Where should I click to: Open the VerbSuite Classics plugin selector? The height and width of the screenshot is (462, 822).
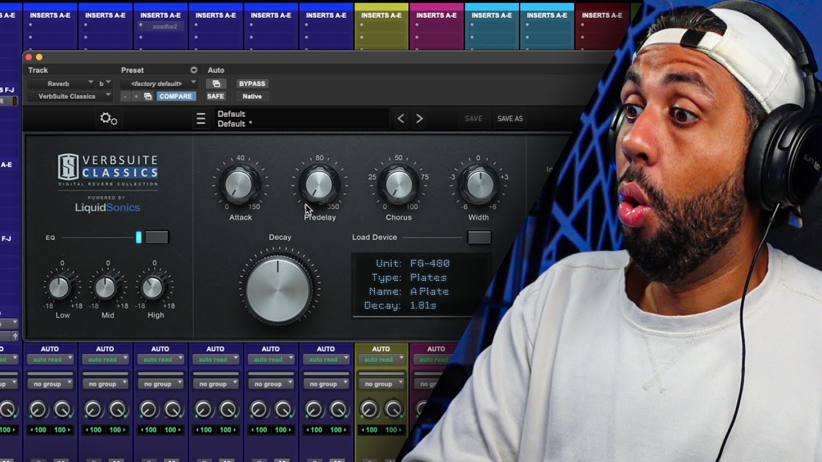pyautogui.click(x=70, y=96)
